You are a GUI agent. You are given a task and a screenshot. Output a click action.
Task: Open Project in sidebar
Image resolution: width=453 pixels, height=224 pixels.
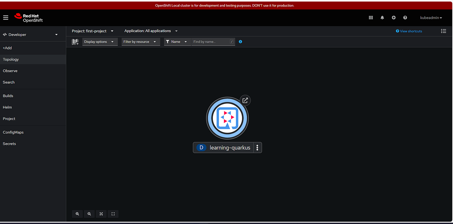[33, 119]
